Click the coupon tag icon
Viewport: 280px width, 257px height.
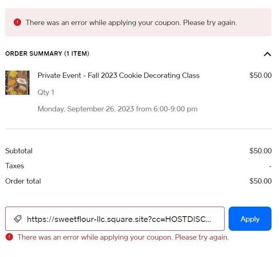click(17, 219)
